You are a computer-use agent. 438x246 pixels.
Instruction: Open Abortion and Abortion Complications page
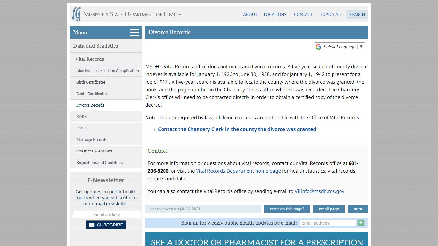click(x=106, y=71)
